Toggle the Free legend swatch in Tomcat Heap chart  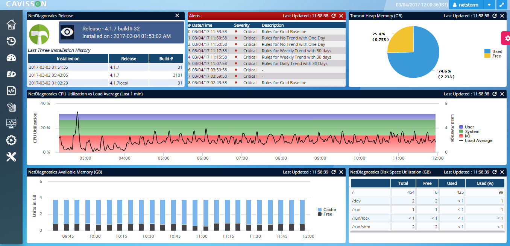tap(487, 56)
